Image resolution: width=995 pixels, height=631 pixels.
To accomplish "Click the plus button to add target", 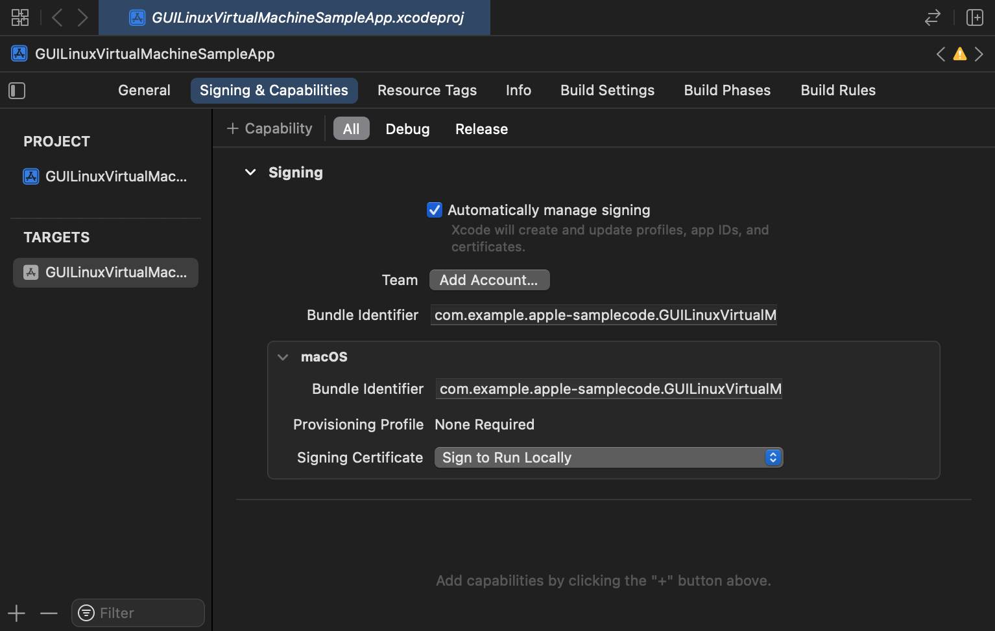I will coord(16,613).
